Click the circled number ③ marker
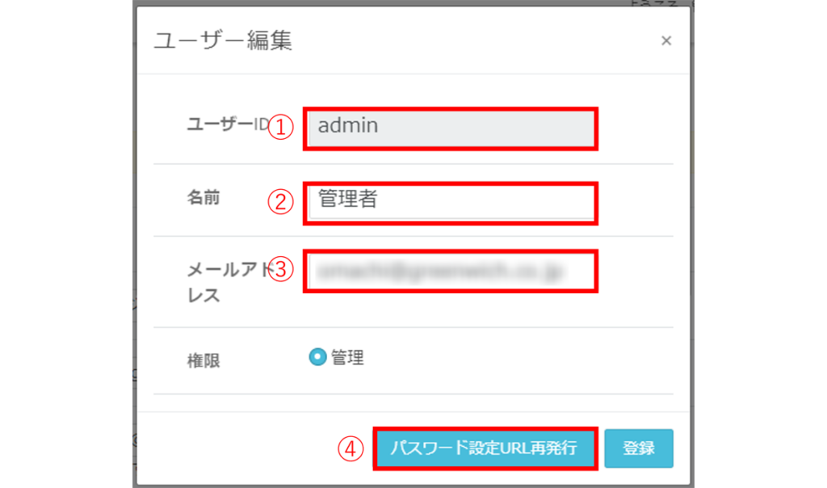 click(279, 270)
